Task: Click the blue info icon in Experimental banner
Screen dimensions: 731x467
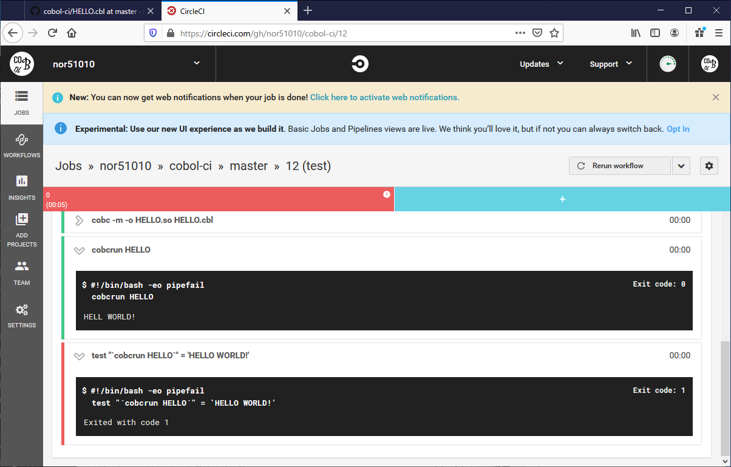Action: (60, 129)
